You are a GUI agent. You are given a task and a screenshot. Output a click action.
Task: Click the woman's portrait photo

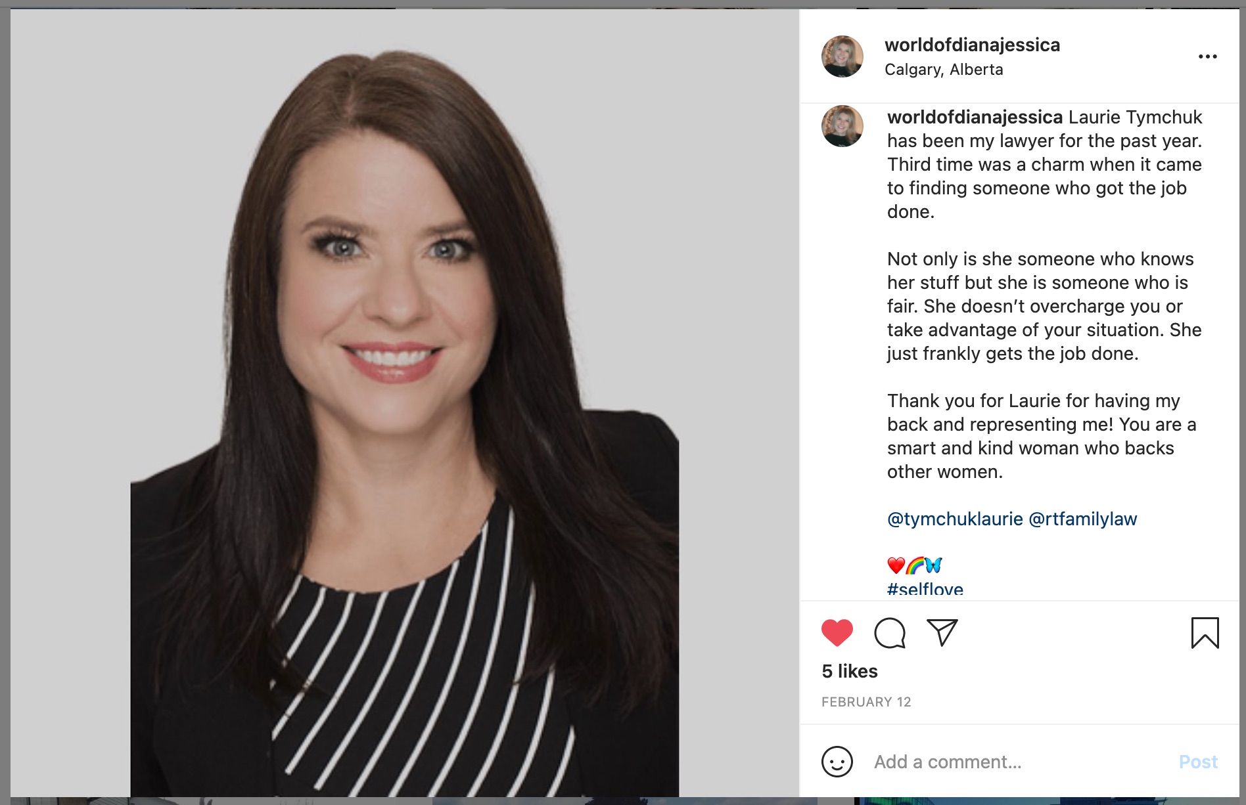tap(405, 403)
